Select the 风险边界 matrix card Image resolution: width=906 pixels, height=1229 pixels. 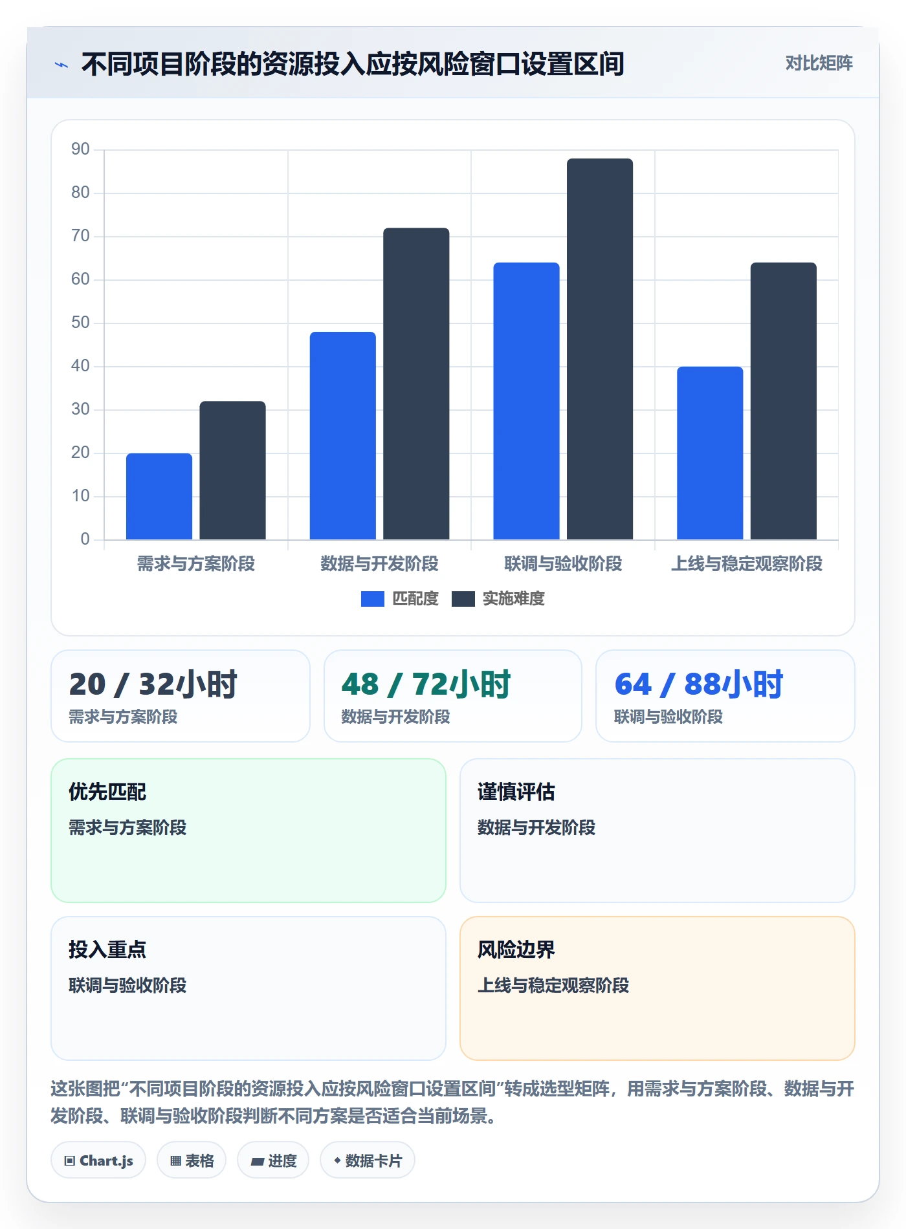point(657,988)
